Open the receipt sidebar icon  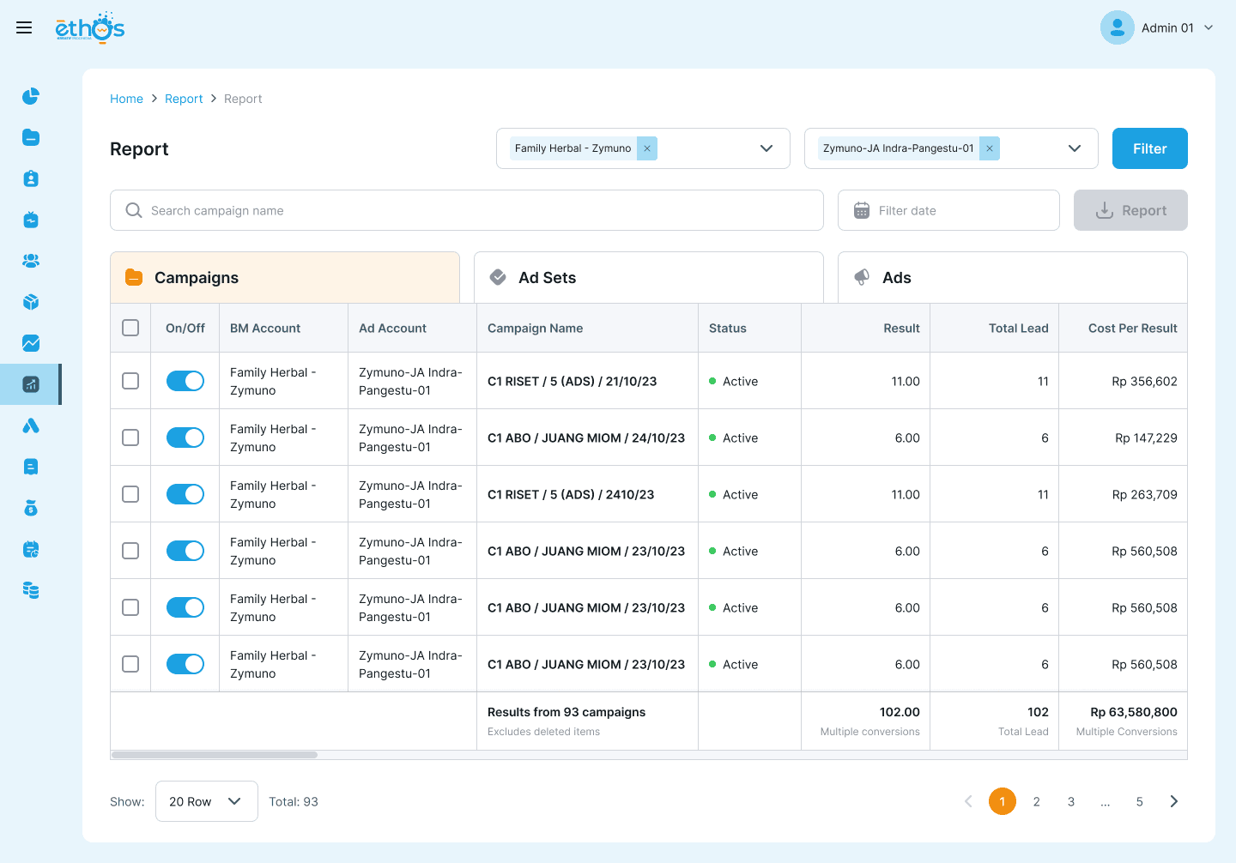31,467
